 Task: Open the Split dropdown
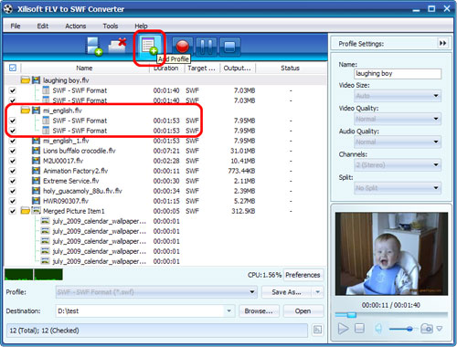pos(398,188)
